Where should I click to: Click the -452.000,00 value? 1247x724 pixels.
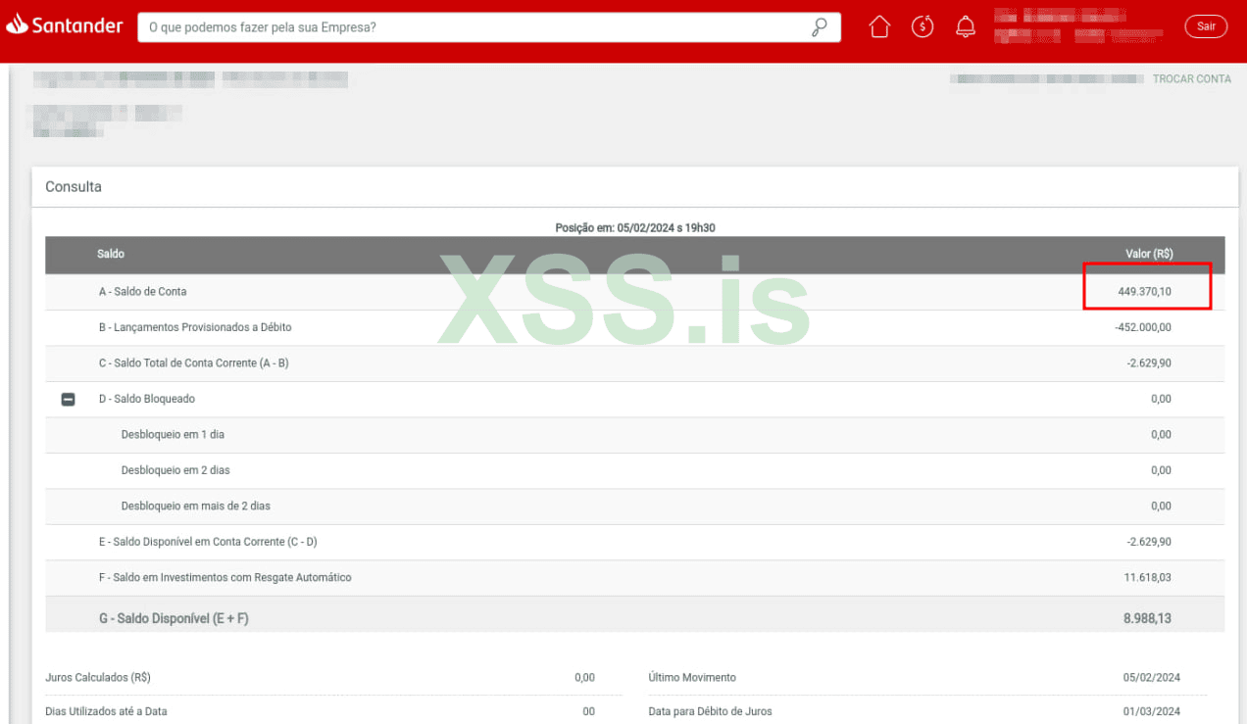pyautogui.click(x=1143, y=327)
